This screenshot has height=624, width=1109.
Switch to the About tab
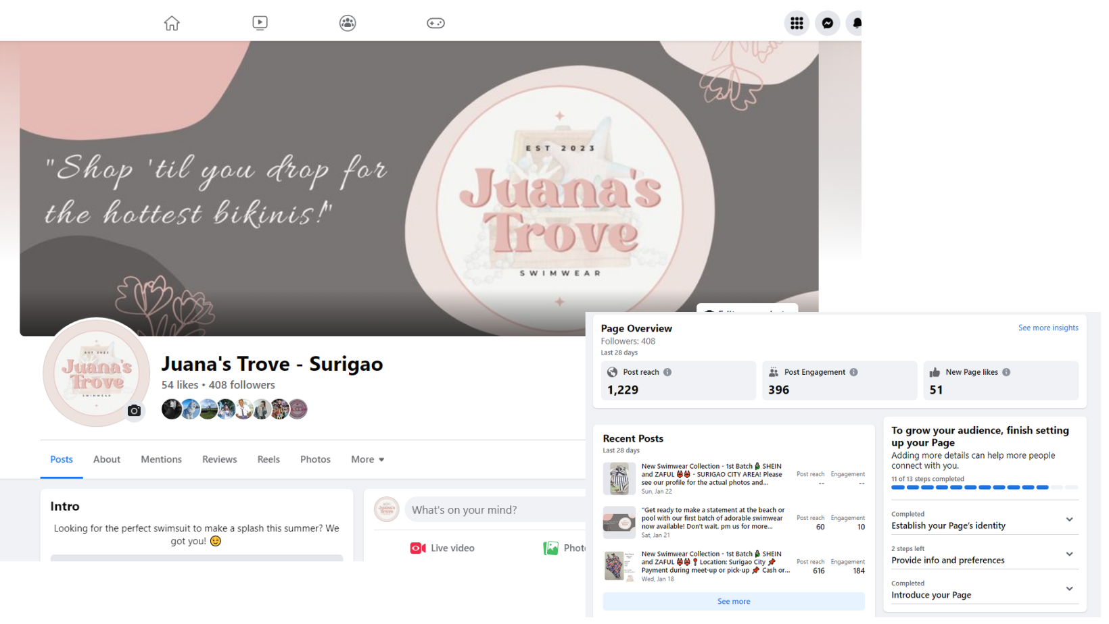[107, 459]
